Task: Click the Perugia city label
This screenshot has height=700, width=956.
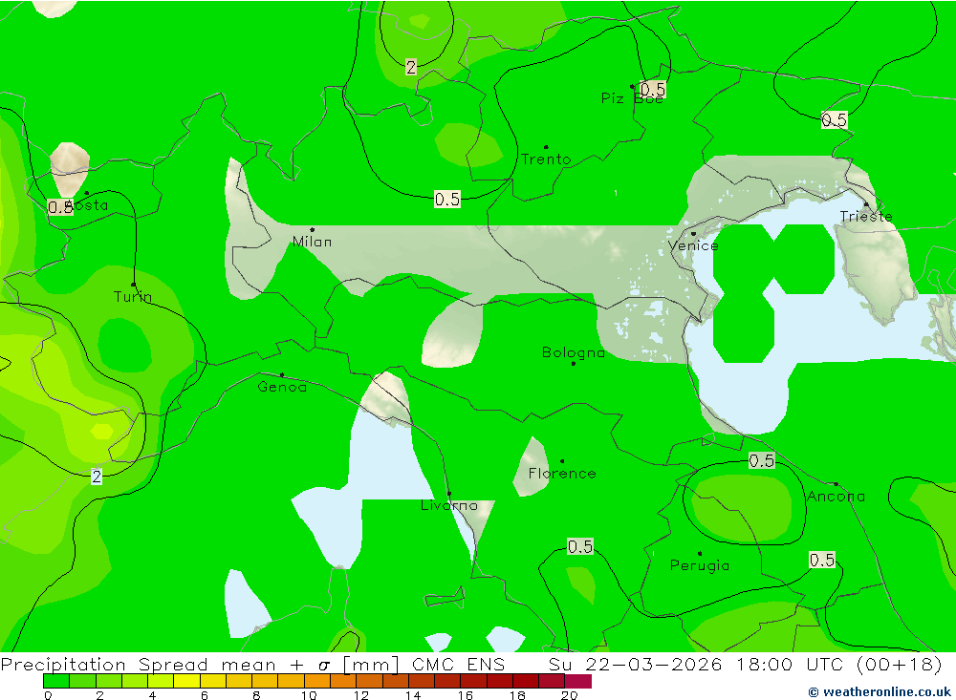Action: tap(700, 565)
